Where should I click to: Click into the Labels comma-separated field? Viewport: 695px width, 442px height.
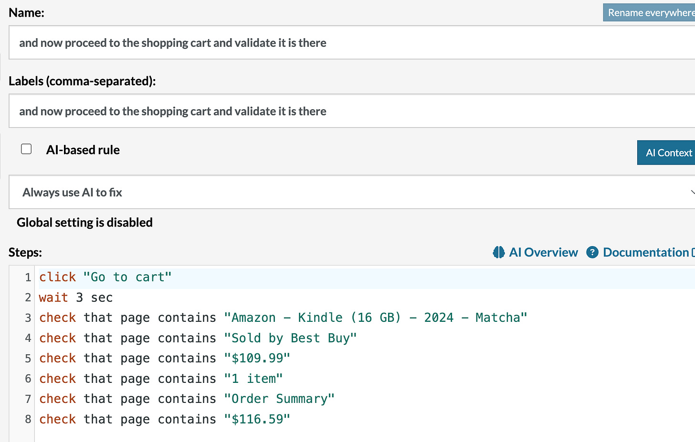352,111
